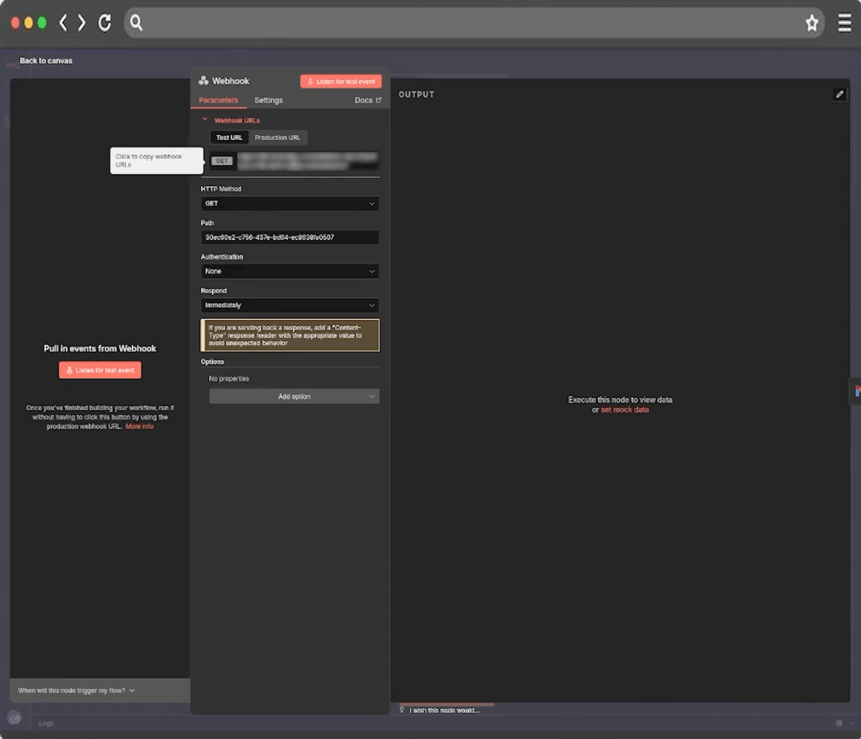Click the browser back arrow
This screenshot has height=739, width=861.
point(63,22)
